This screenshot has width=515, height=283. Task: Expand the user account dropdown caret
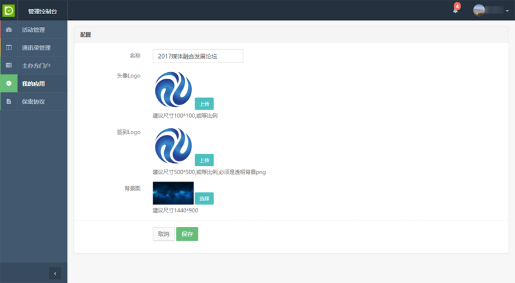click(507, 11)
